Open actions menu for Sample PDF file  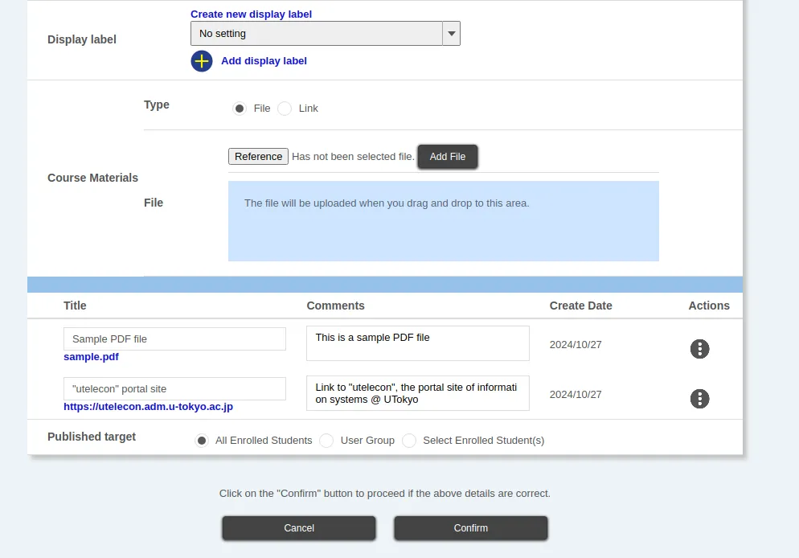point(699,349)
